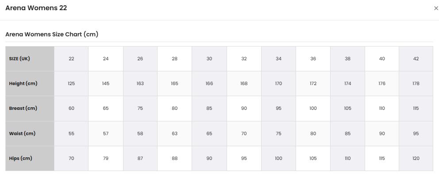Click height value 125 cell

click(x=71, y=83)
